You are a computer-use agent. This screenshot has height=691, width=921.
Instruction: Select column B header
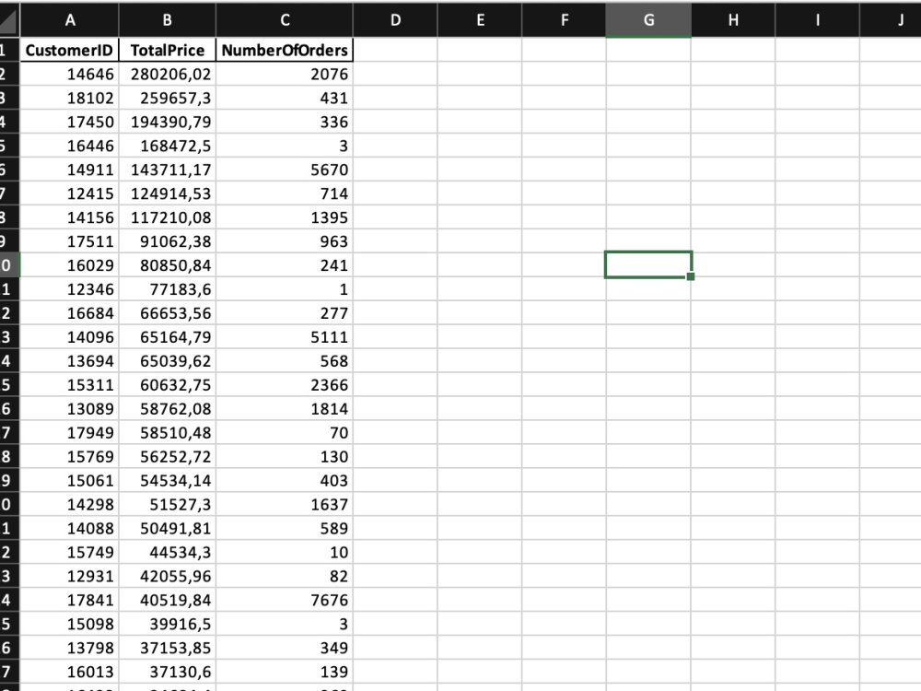click(x=168, y=20)
